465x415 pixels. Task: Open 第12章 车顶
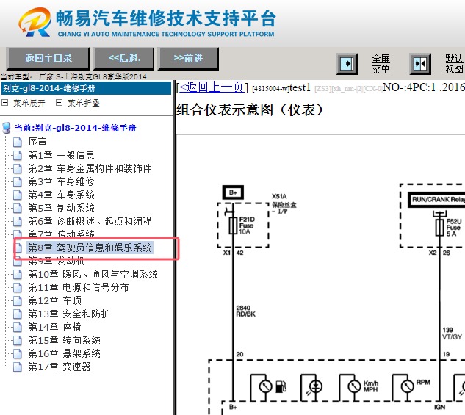(x=55, y=300)
